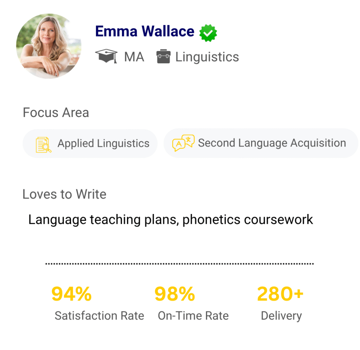Click the Emma Wallace name link
Image resolution: width=360 pixels, height=350 pixels.
[144, 32]
